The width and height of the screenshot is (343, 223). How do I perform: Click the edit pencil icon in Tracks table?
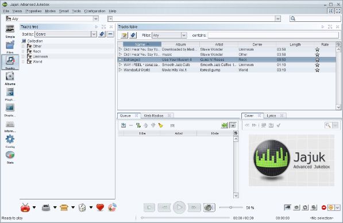point(124,35)
